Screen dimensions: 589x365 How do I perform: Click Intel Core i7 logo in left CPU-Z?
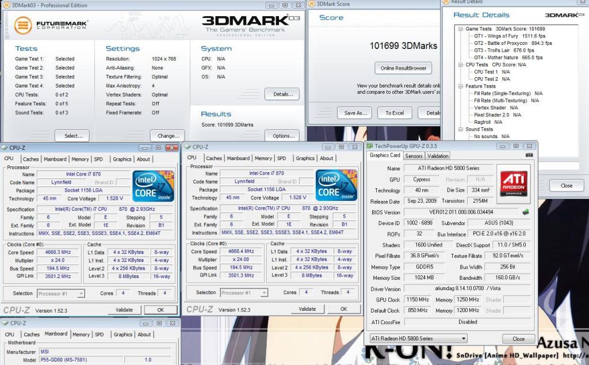pyautogui.click(x=153, y=186)
